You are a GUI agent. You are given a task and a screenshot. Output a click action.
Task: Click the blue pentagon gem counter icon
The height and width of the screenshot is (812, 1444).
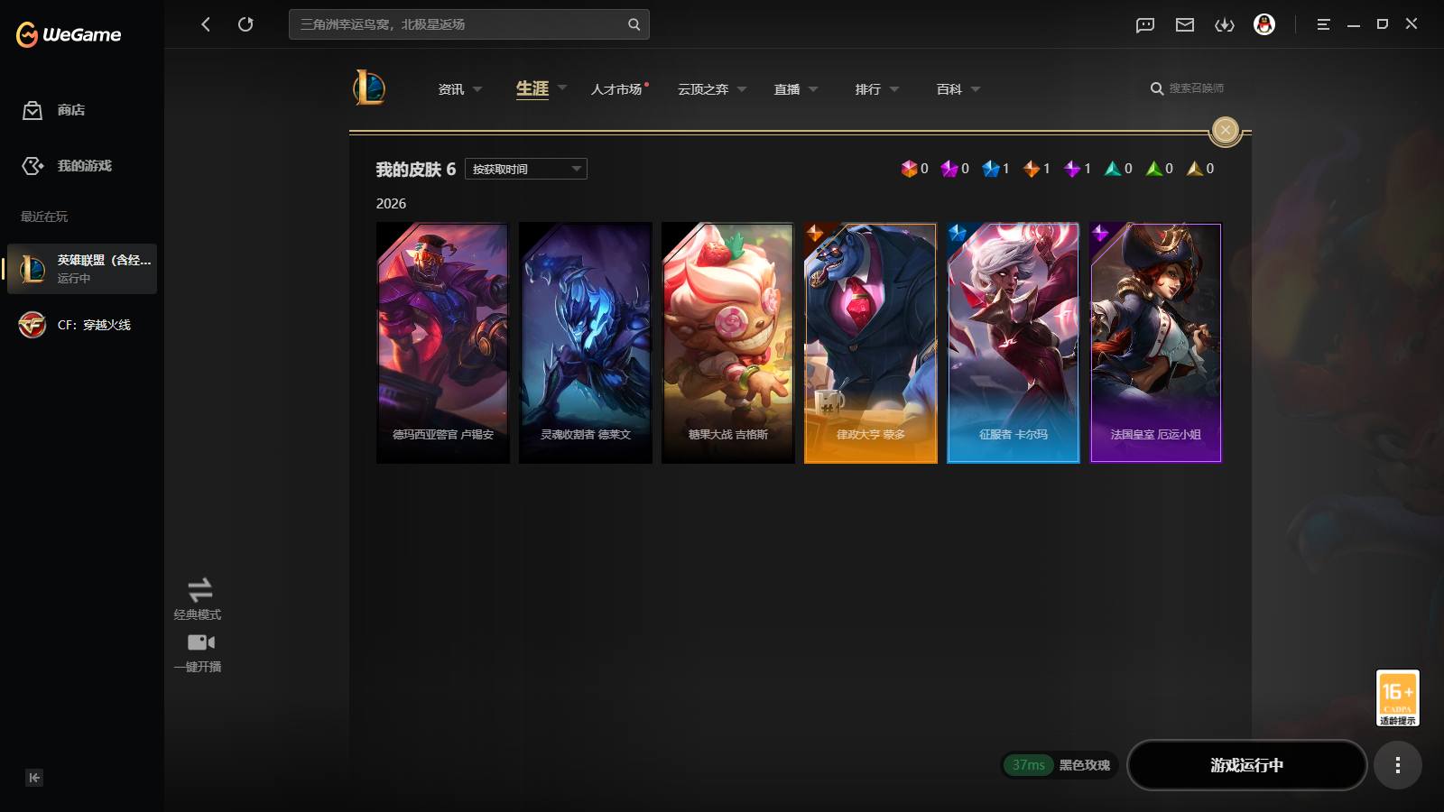point(991,169)
